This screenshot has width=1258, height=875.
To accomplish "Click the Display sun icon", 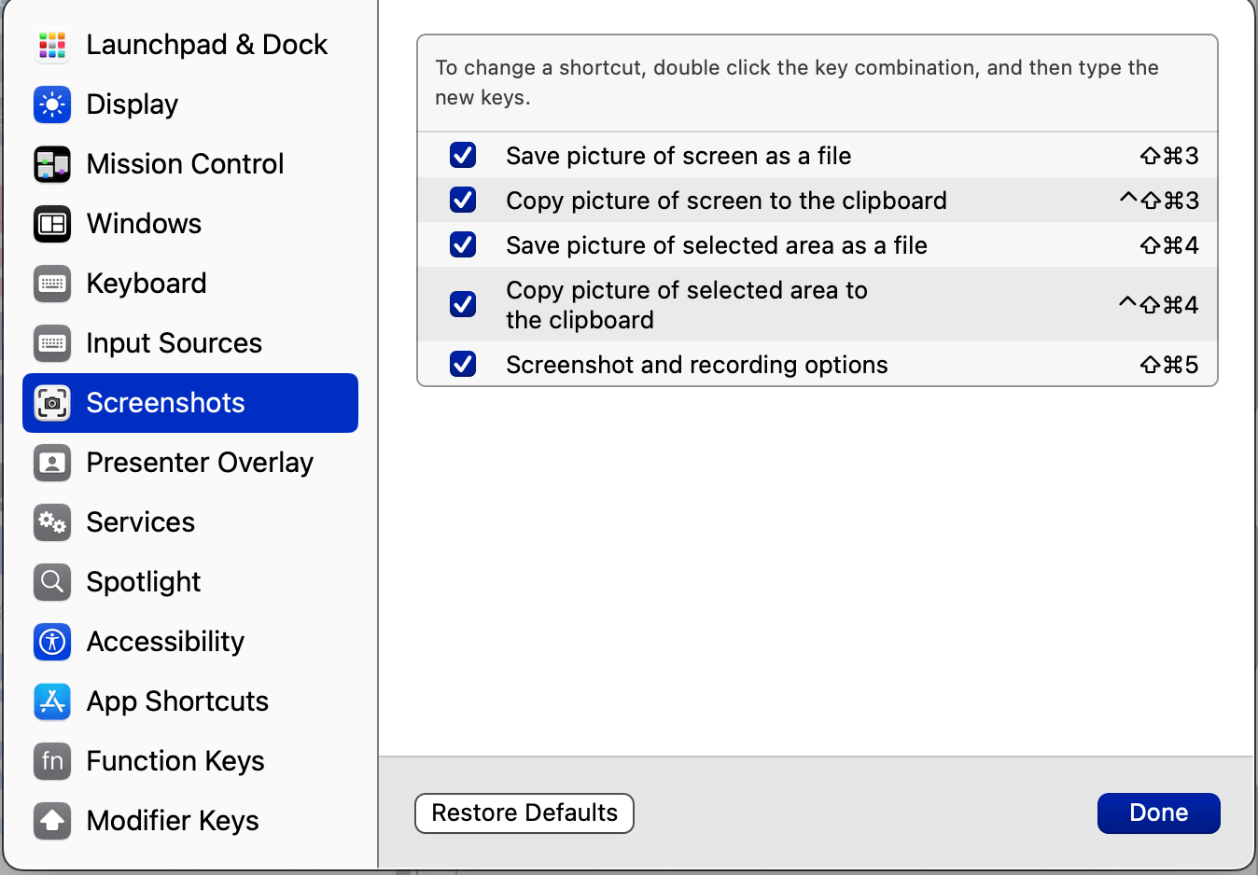I will (x=52, y=104).
